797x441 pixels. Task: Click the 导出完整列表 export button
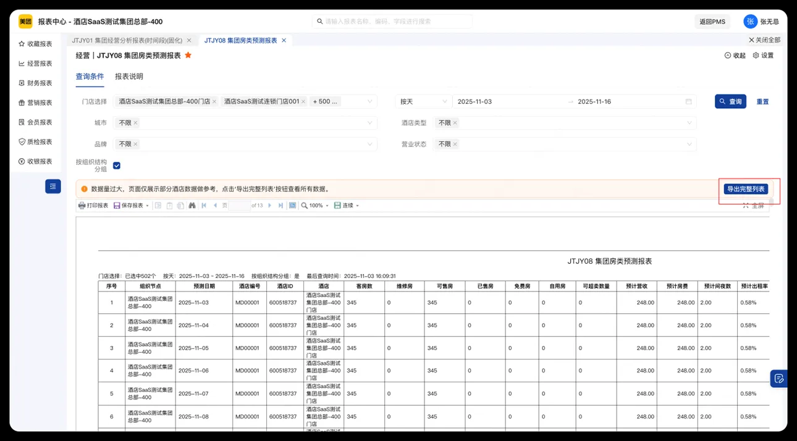click(x=746, y=190)
